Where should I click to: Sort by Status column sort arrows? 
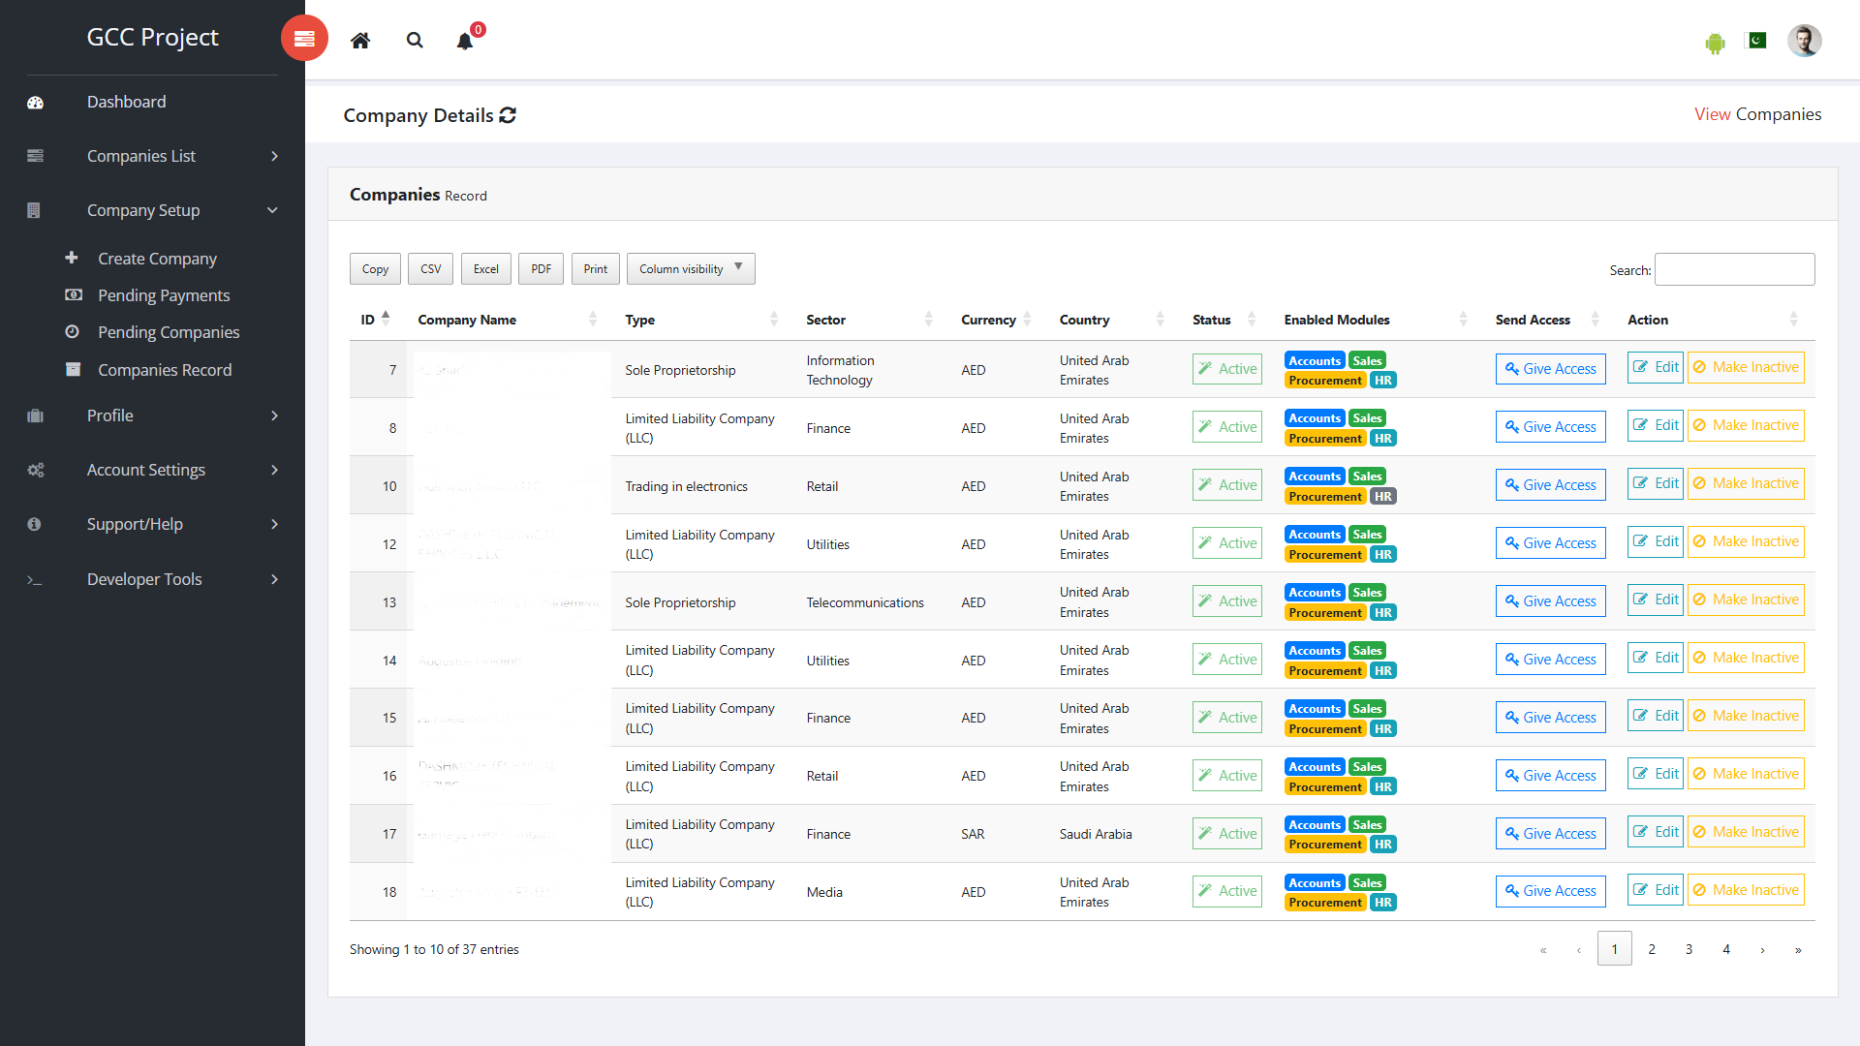1252,319
